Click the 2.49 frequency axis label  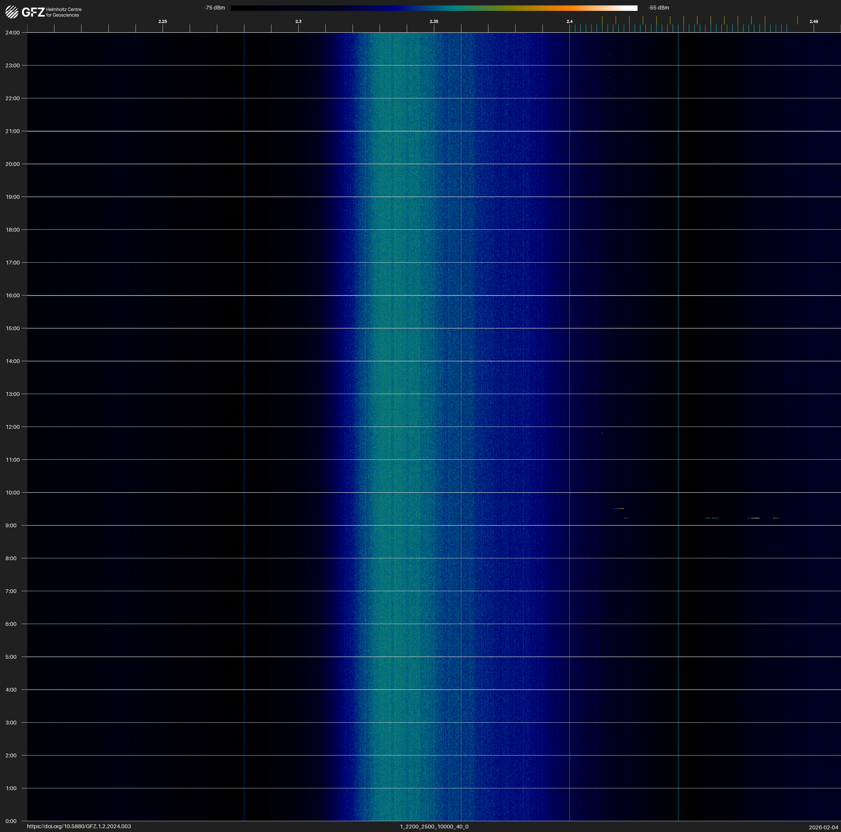tap(814, 21)
